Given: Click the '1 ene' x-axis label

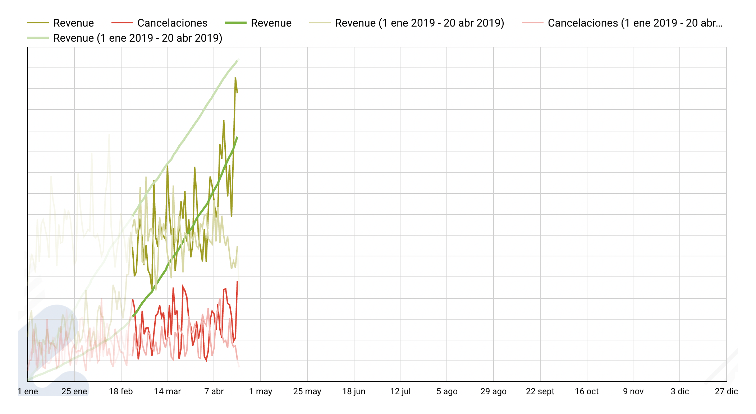Looking at the screenshot, I should [28, 391].
